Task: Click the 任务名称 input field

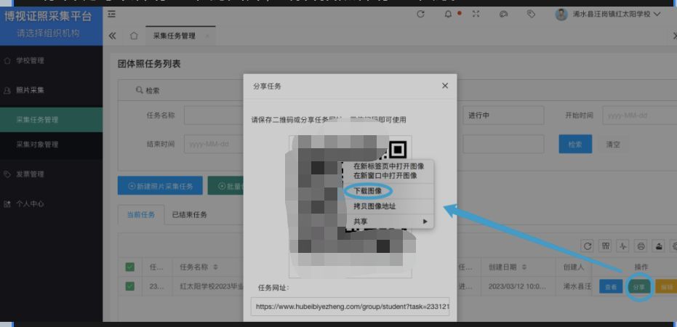Action: point(214,116)
